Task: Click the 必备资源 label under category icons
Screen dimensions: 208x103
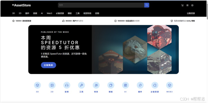Action: point(155,92)
